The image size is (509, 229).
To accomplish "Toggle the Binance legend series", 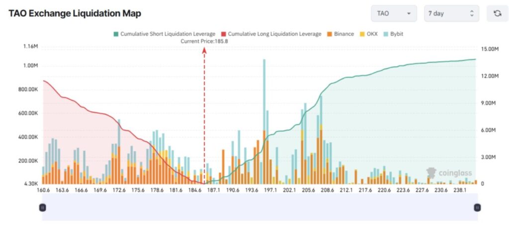I will coord(344,34).
